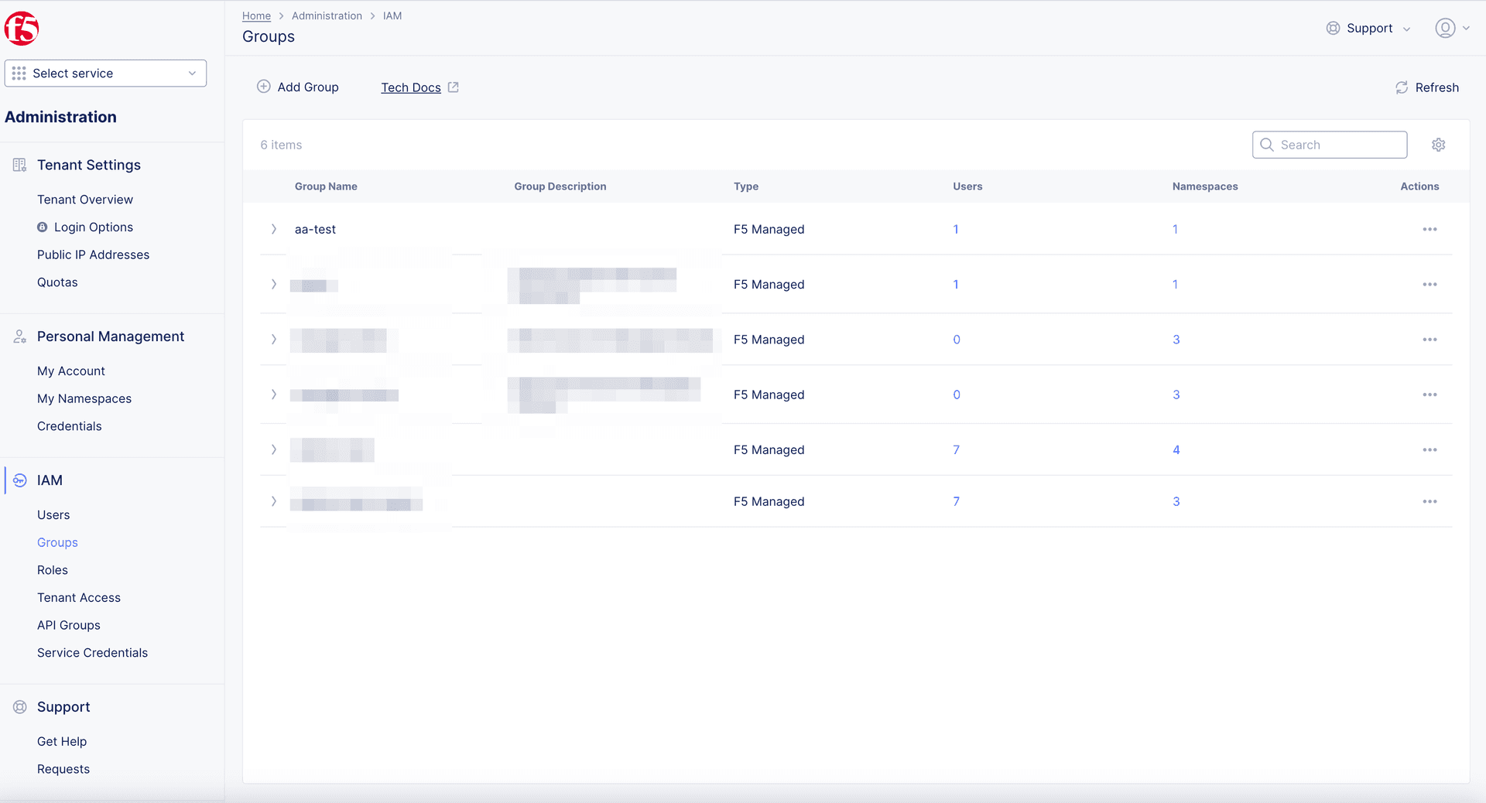Open My Namespaces page
The height and width of the screenshot is (803, 1486).
(x=84, y=398)
